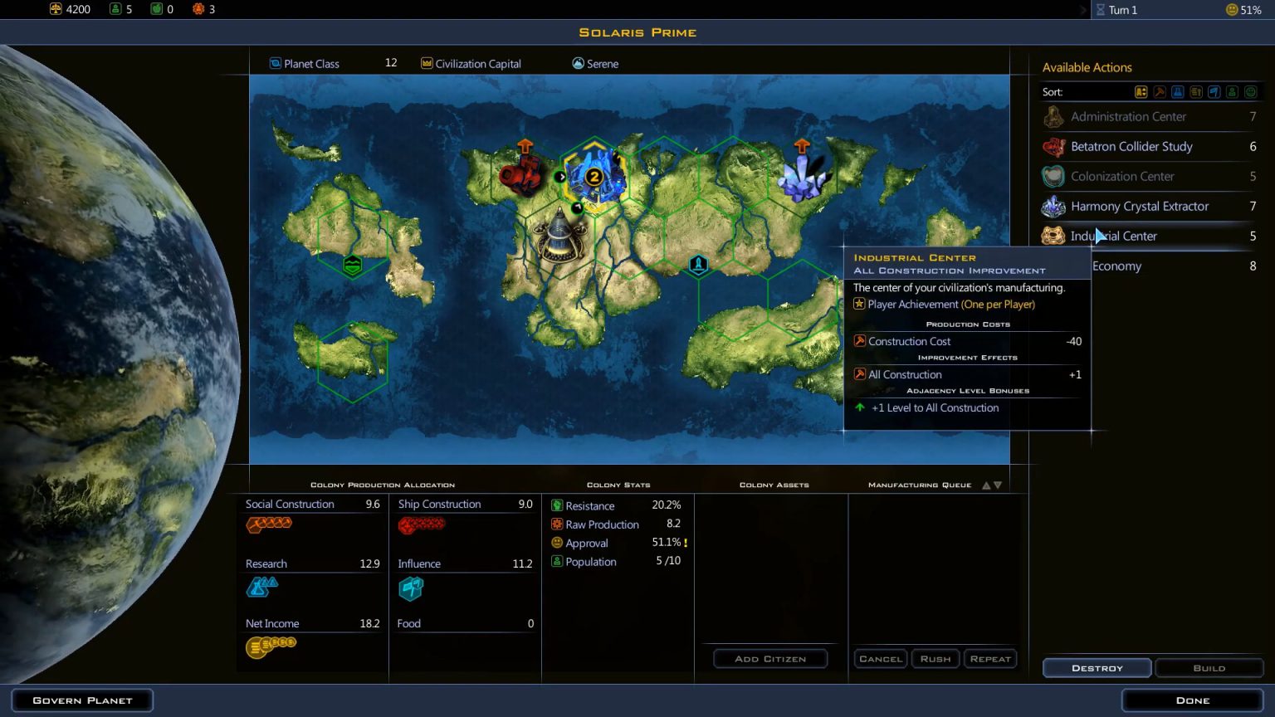Click the Done button

[x=1193, y=700]
